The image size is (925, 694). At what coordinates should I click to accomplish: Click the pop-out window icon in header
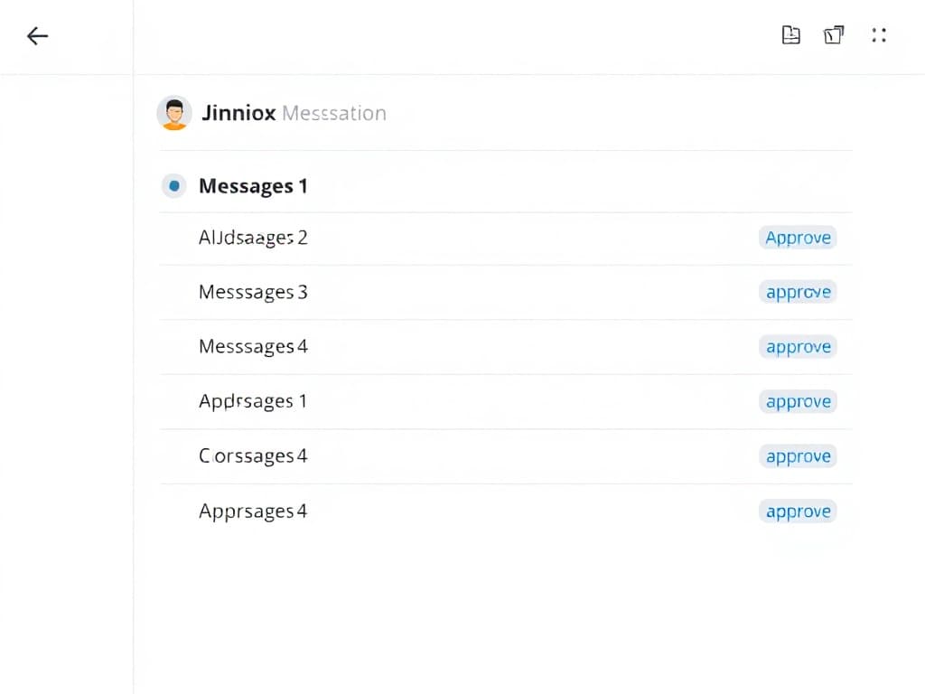tap(834, 35)
